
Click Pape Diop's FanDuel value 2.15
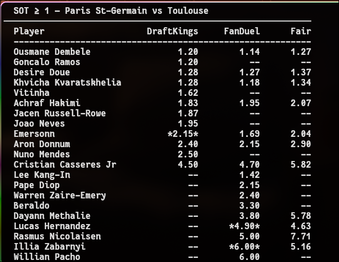click(249, 185)
